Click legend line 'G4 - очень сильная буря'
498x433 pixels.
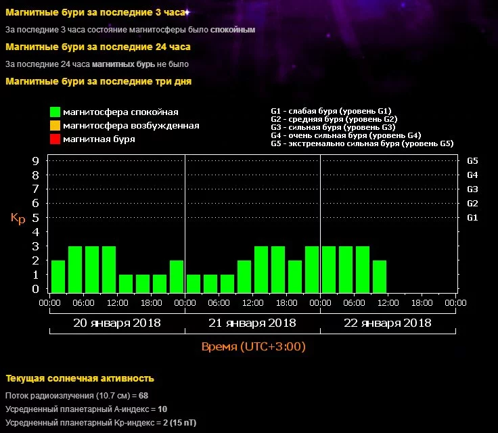(x=346, y=135)
